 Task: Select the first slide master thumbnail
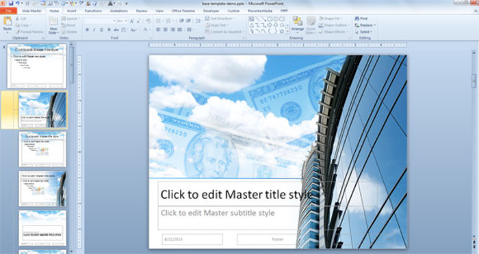[37, 66]
